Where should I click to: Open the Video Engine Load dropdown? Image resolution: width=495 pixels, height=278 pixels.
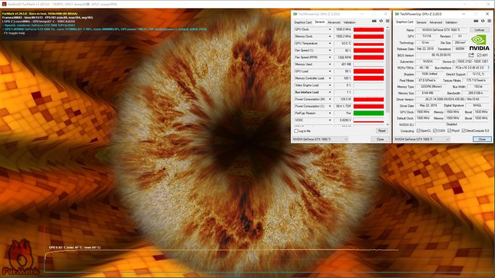click(x=330, y=85)
